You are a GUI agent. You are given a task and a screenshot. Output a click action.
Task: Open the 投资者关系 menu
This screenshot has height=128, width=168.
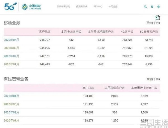(x=81, y=6)
